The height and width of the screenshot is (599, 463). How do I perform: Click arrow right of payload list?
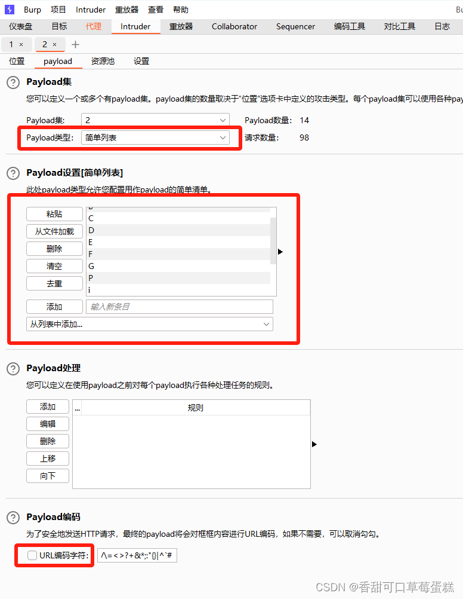click(x=280, y=252)
